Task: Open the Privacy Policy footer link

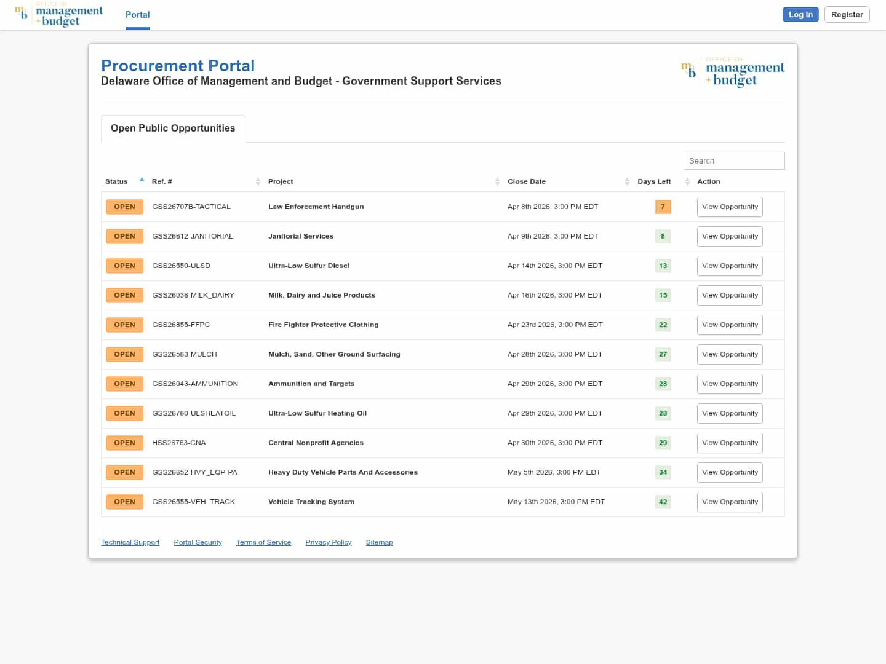Action: pyautogui.click(x=328, y=543)
